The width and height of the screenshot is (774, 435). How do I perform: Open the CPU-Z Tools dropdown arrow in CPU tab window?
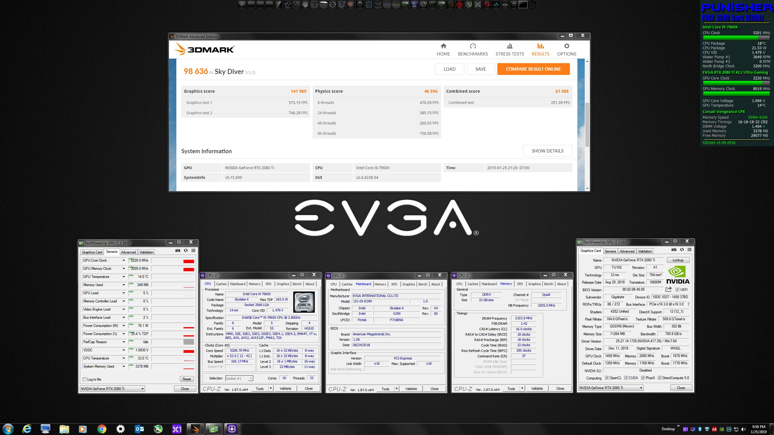click(271, 388)
